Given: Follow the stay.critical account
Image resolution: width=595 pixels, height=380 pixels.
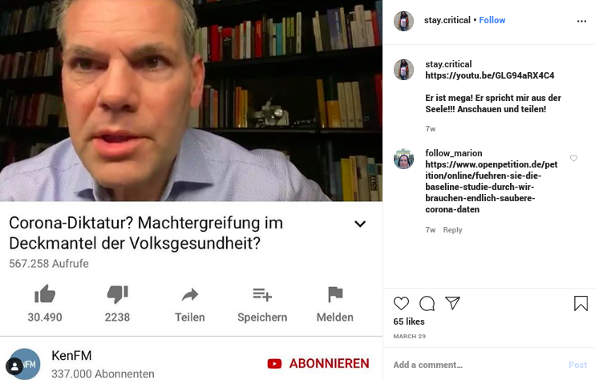Looking at the screenshot, I should pyautogui.click(x=492, y=20).
